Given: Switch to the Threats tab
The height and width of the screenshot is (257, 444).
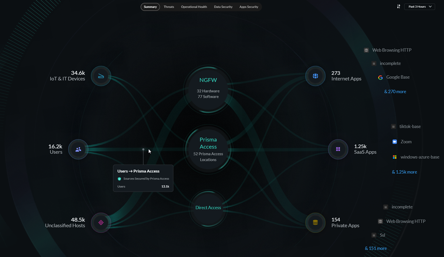Looking at the screenshot, I should click(169, 7).
